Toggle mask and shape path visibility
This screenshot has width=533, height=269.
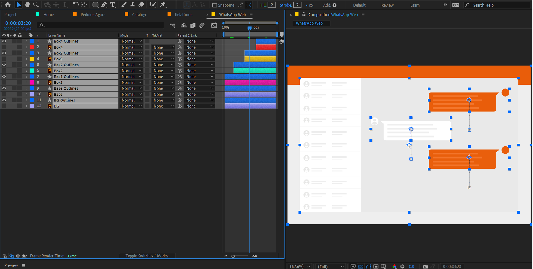click(368, 266)
